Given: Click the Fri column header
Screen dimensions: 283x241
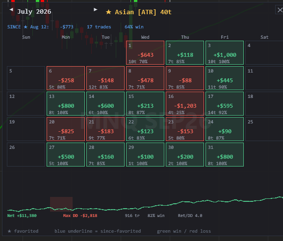Looking at the screenshot, I should 225,37.
